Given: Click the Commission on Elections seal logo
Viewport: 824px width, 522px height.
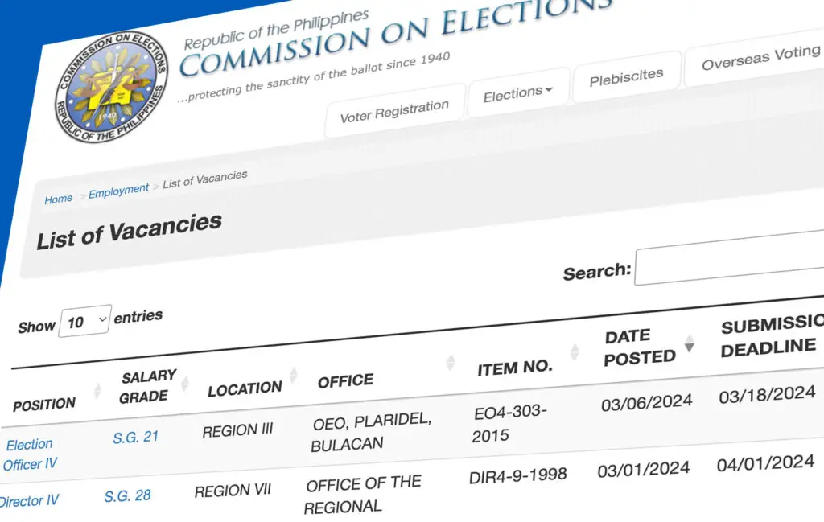Looking at the screenshot, I should pyautogui.click(x=111, y=87).
